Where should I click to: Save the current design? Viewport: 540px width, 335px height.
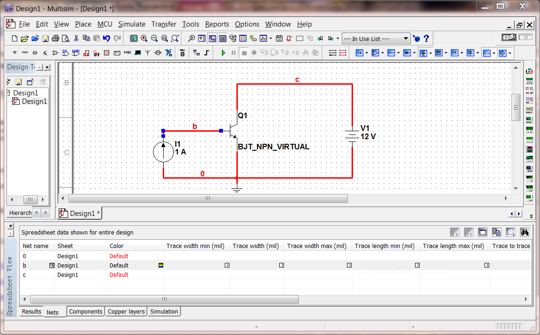45,39
